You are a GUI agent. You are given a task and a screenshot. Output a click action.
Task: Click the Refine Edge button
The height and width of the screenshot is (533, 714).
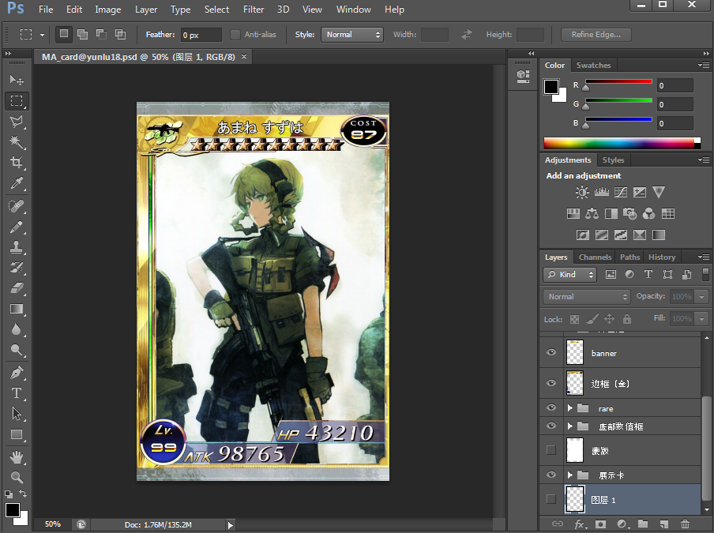[x=596, y=35]
